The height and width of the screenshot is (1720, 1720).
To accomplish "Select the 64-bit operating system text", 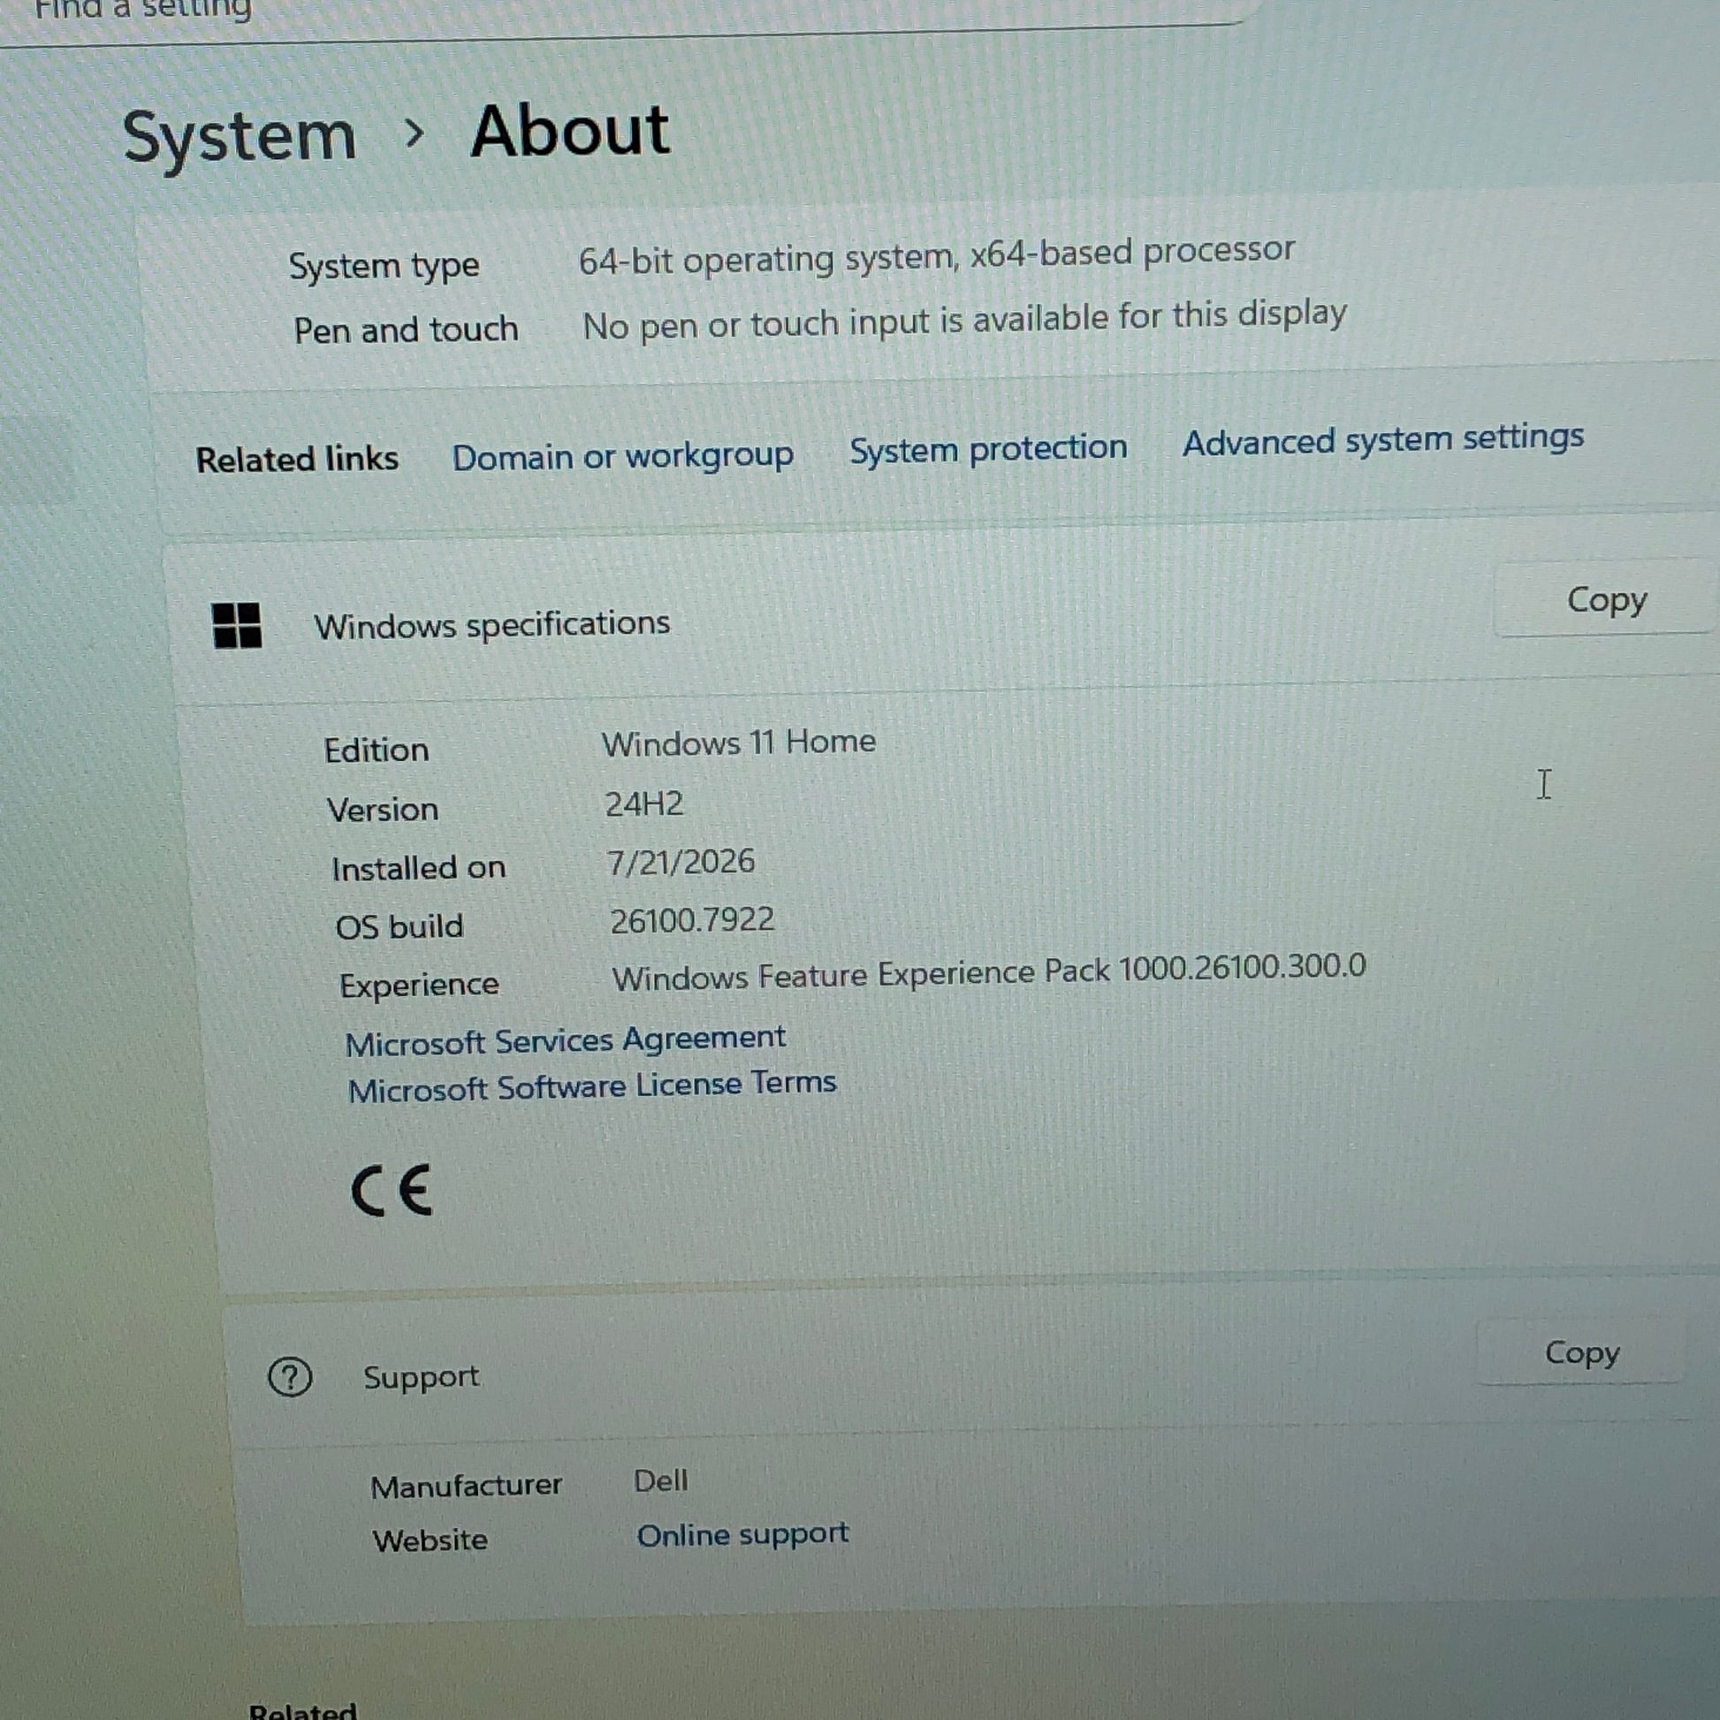I will coord(937,255).
